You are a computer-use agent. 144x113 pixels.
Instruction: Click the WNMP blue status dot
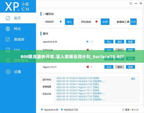pos(61,22)
